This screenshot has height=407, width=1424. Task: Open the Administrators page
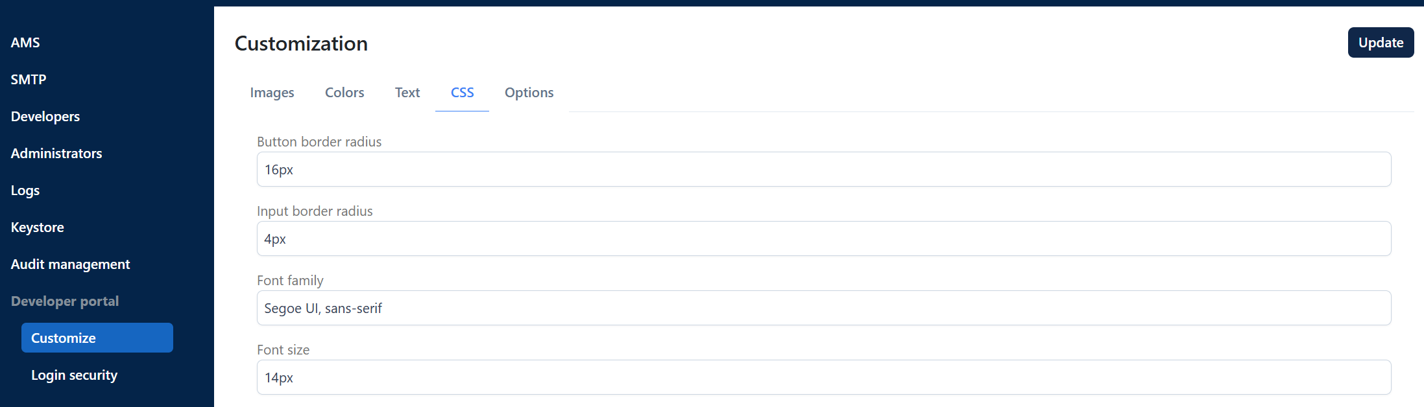(x=56, y=153)
